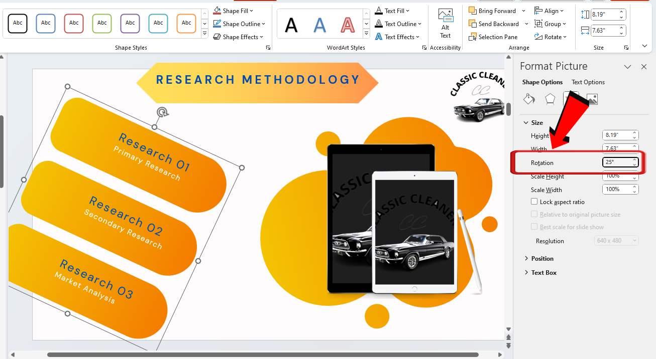Viewport: 656px width, 359px height.
Task: Open the Selection Pane
Action: click(494, 37)
